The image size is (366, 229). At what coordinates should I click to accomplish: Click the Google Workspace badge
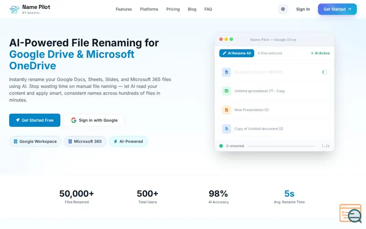coord(35,142)
